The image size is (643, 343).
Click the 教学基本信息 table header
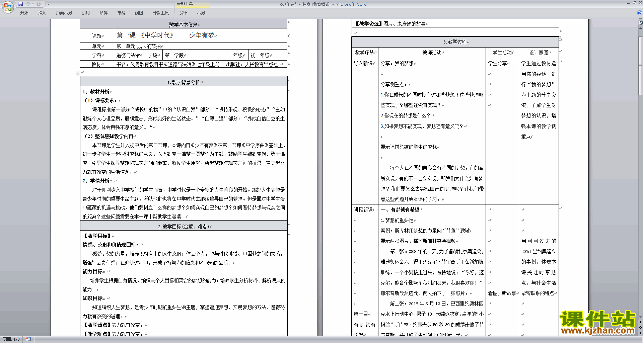[x=184, y=25]
